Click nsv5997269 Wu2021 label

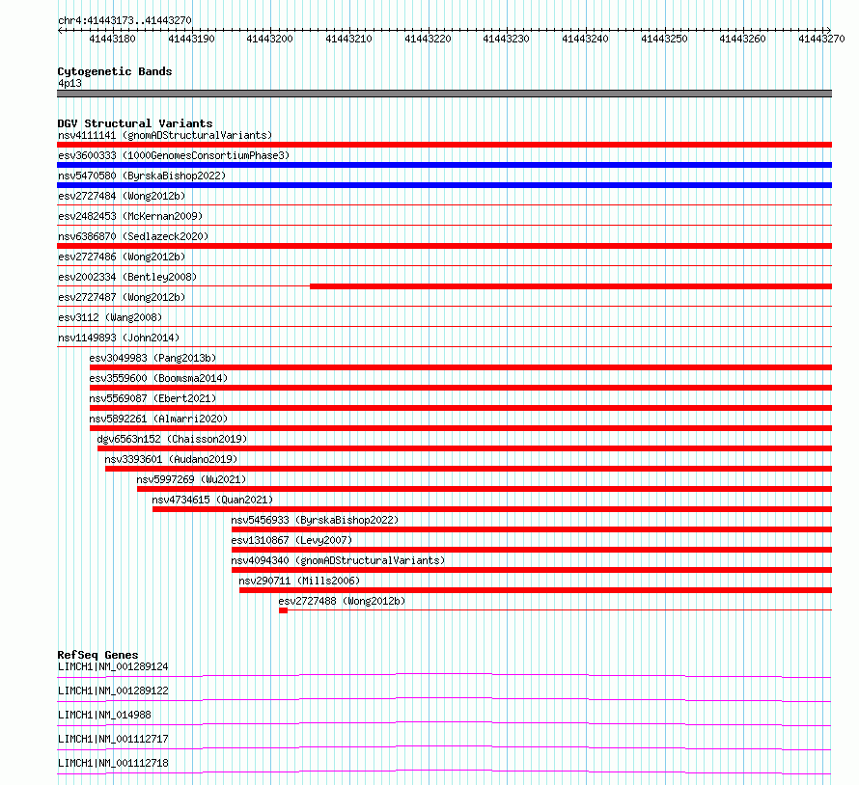191,479
